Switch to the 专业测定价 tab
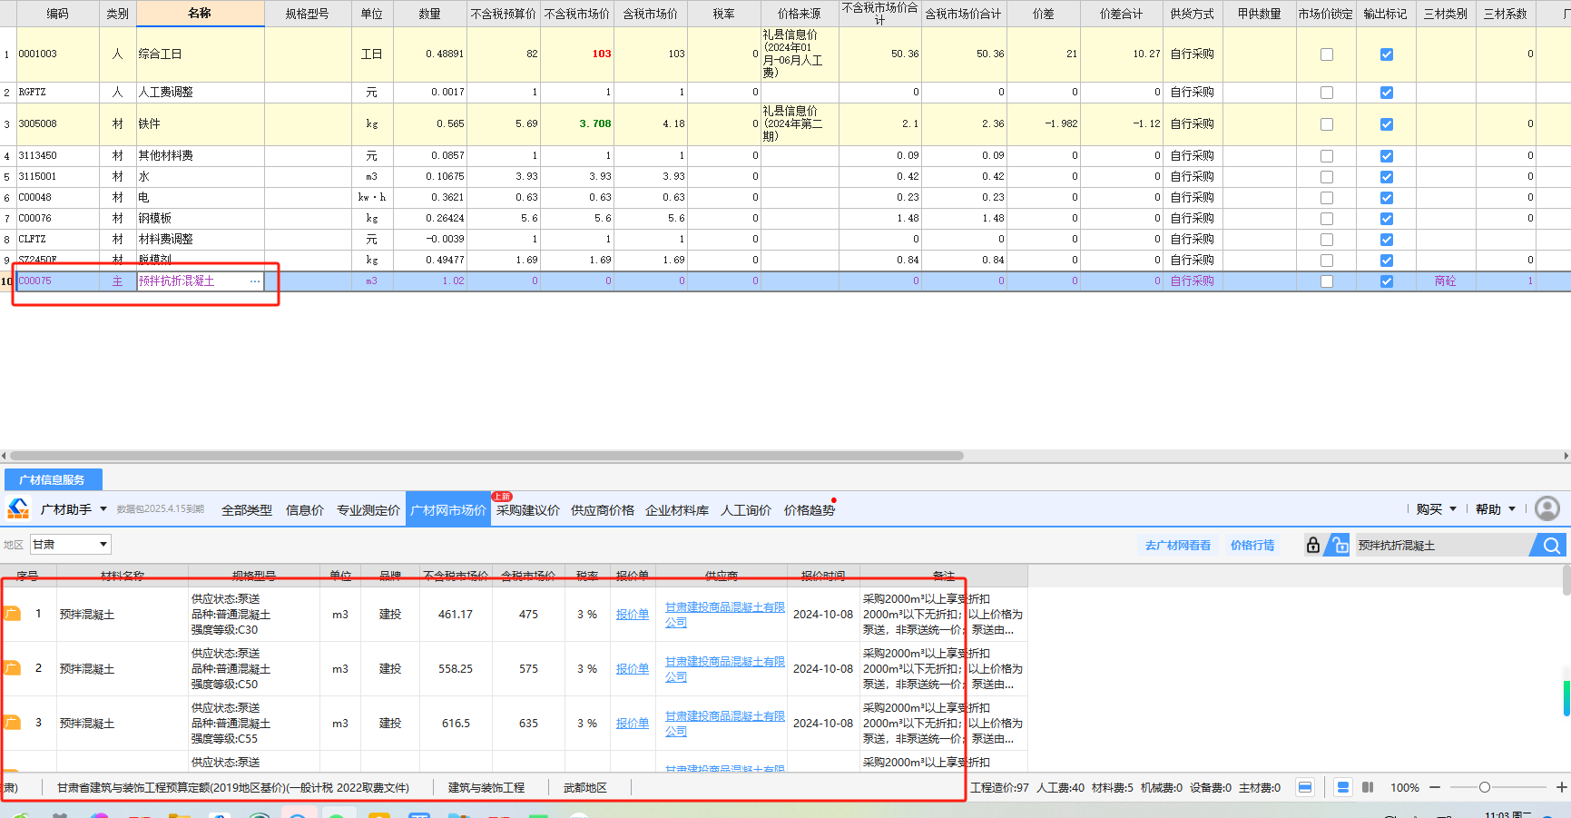Viewport: 1571px width, 818px height. coord(368,510)
